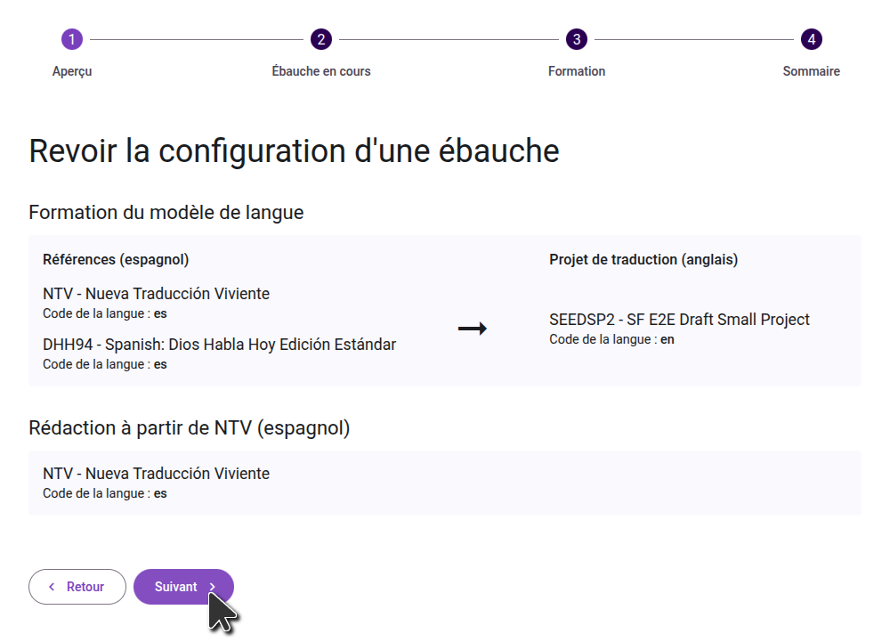
Task: Click NTV reference under Références (espagnol)
Action: [156, 294]
